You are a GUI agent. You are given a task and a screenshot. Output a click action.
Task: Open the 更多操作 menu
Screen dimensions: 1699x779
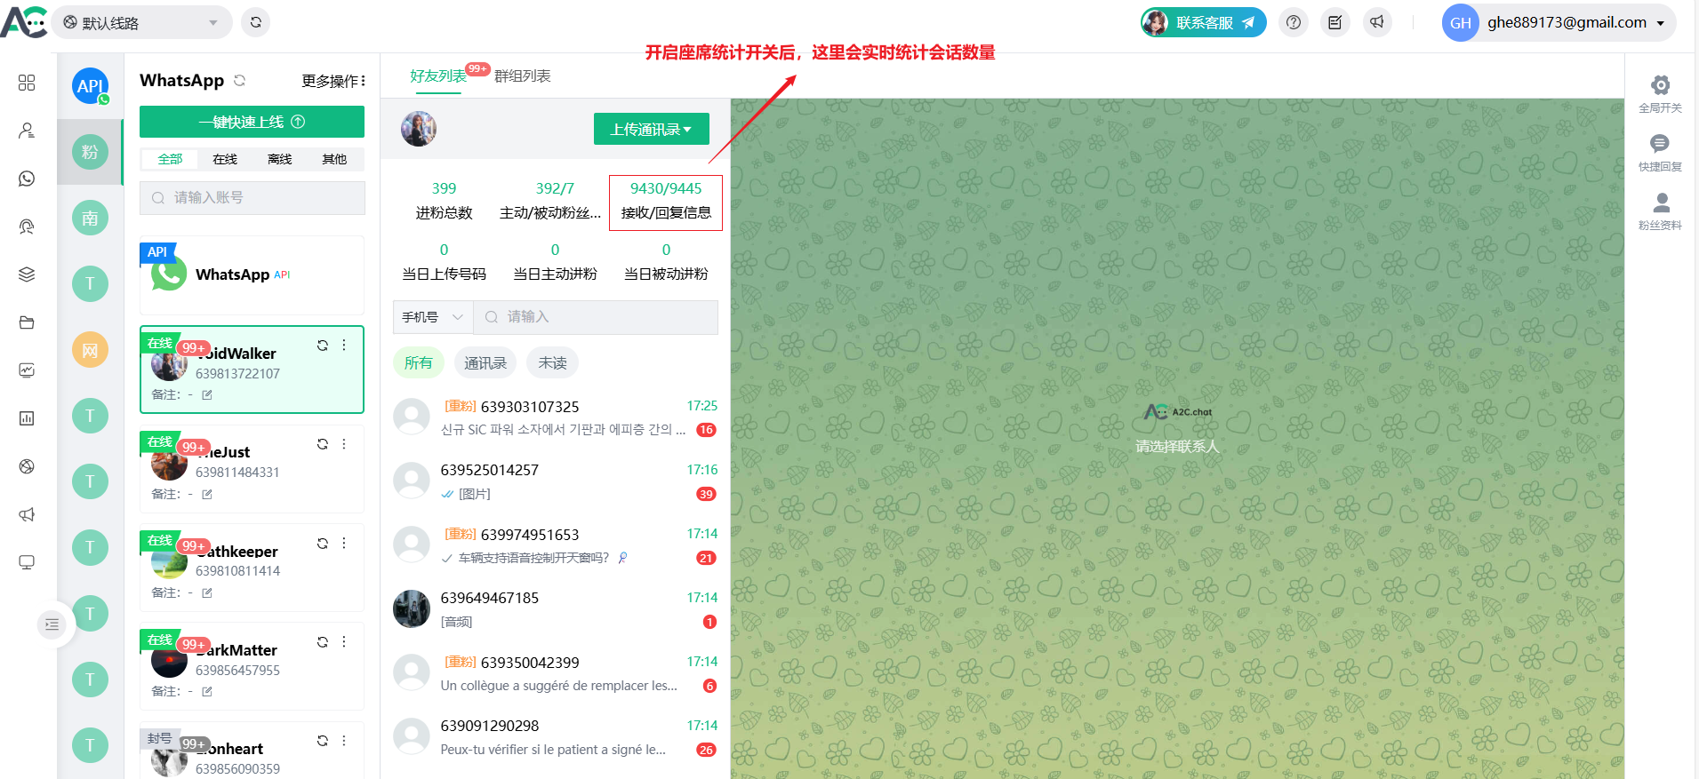tap(333, 81)
